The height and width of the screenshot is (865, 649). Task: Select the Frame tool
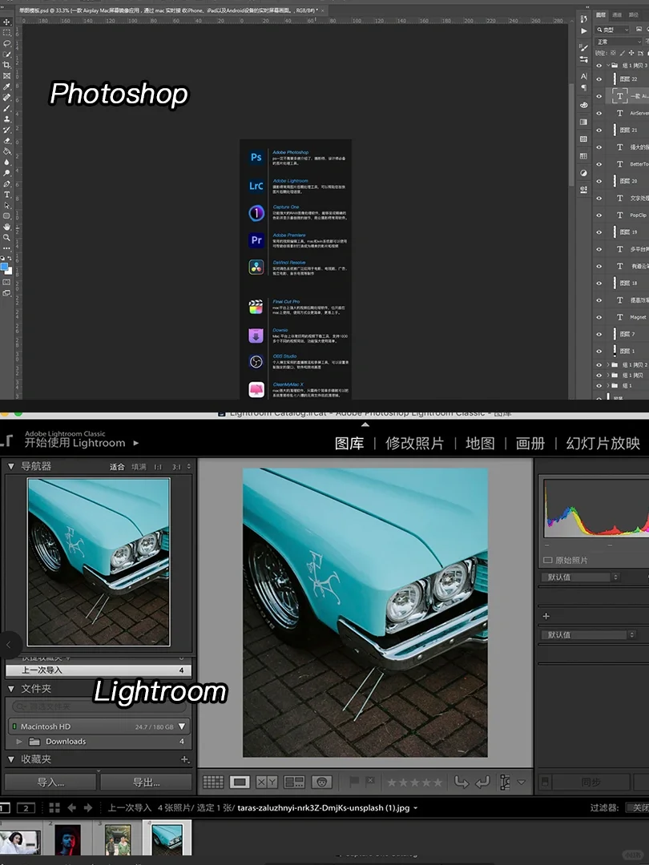click(6, 75)
